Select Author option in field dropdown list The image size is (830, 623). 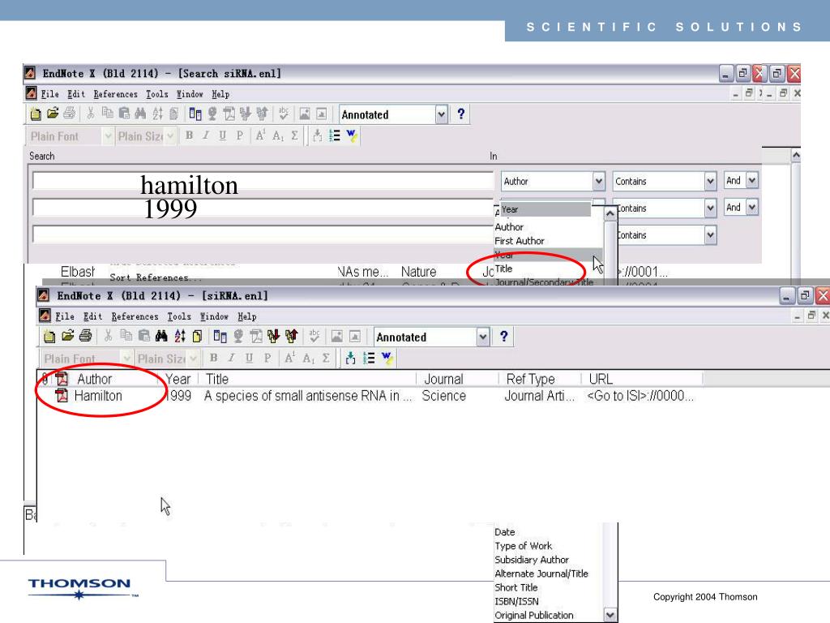tap(509, 227)
